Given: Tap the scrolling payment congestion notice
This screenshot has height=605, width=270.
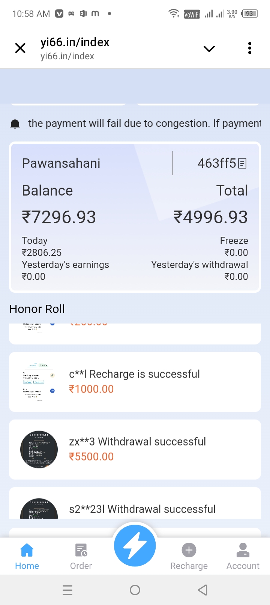Looking at the screenshot, I should coord(144,123).
